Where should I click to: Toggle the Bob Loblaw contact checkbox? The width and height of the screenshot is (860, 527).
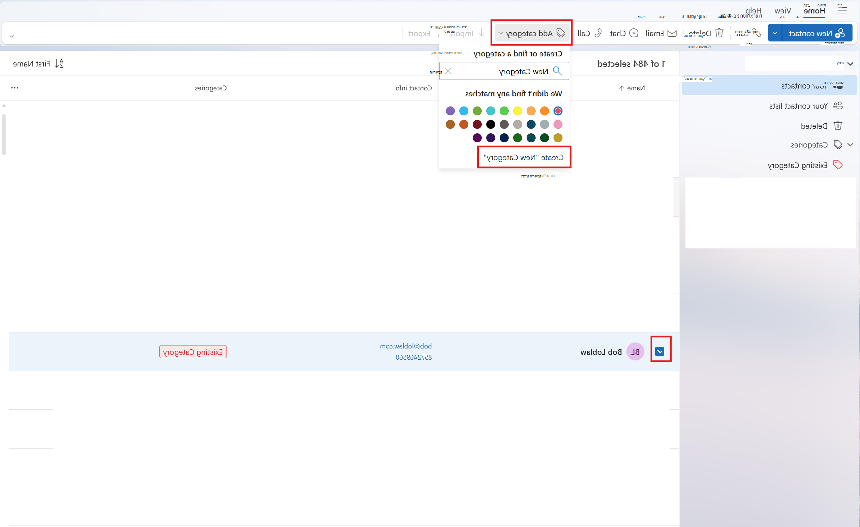(x=660, y=351)
